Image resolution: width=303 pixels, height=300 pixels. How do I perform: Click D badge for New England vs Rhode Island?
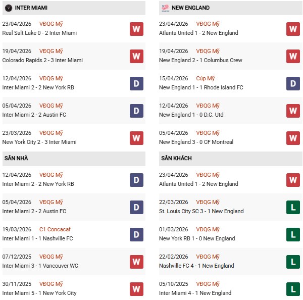pos(293,83)
